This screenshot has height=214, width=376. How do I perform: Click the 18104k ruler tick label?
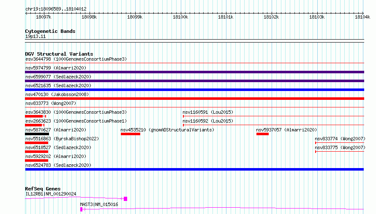pyautogui.click(x=362, y=17)
